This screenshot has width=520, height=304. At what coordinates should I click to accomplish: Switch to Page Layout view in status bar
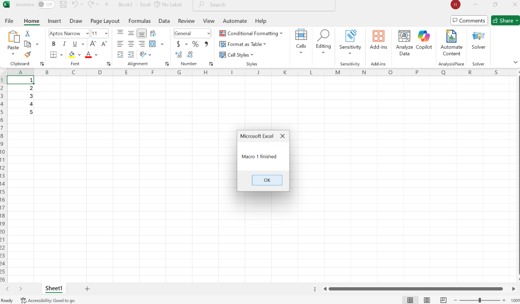[x=427, y=300]
